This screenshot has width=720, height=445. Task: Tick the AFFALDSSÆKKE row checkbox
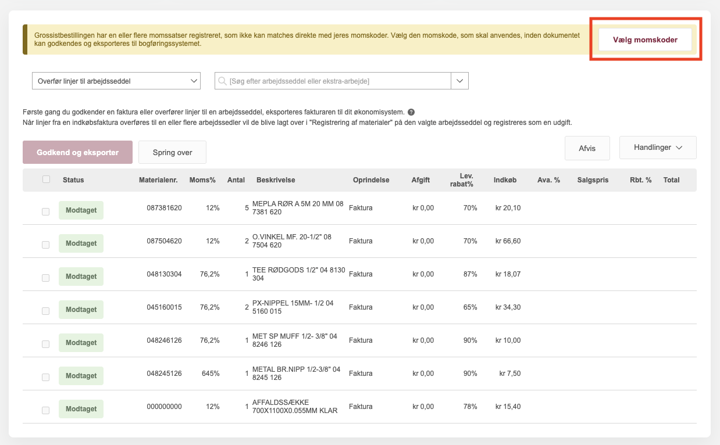(x=46, y=411)
